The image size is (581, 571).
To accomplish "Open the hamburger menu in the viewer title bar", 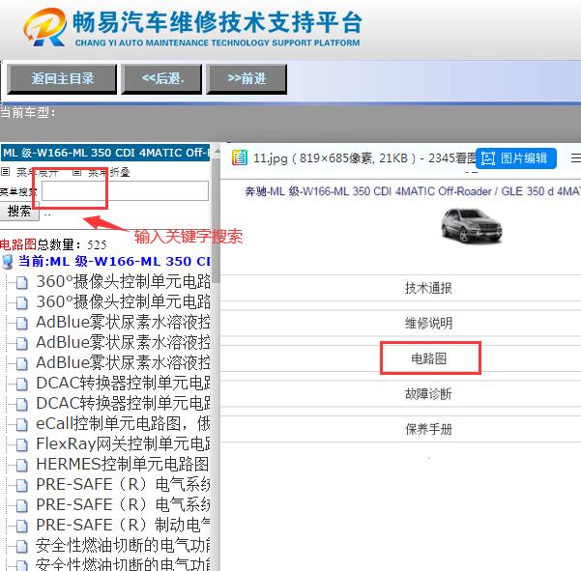I will 576,158.
